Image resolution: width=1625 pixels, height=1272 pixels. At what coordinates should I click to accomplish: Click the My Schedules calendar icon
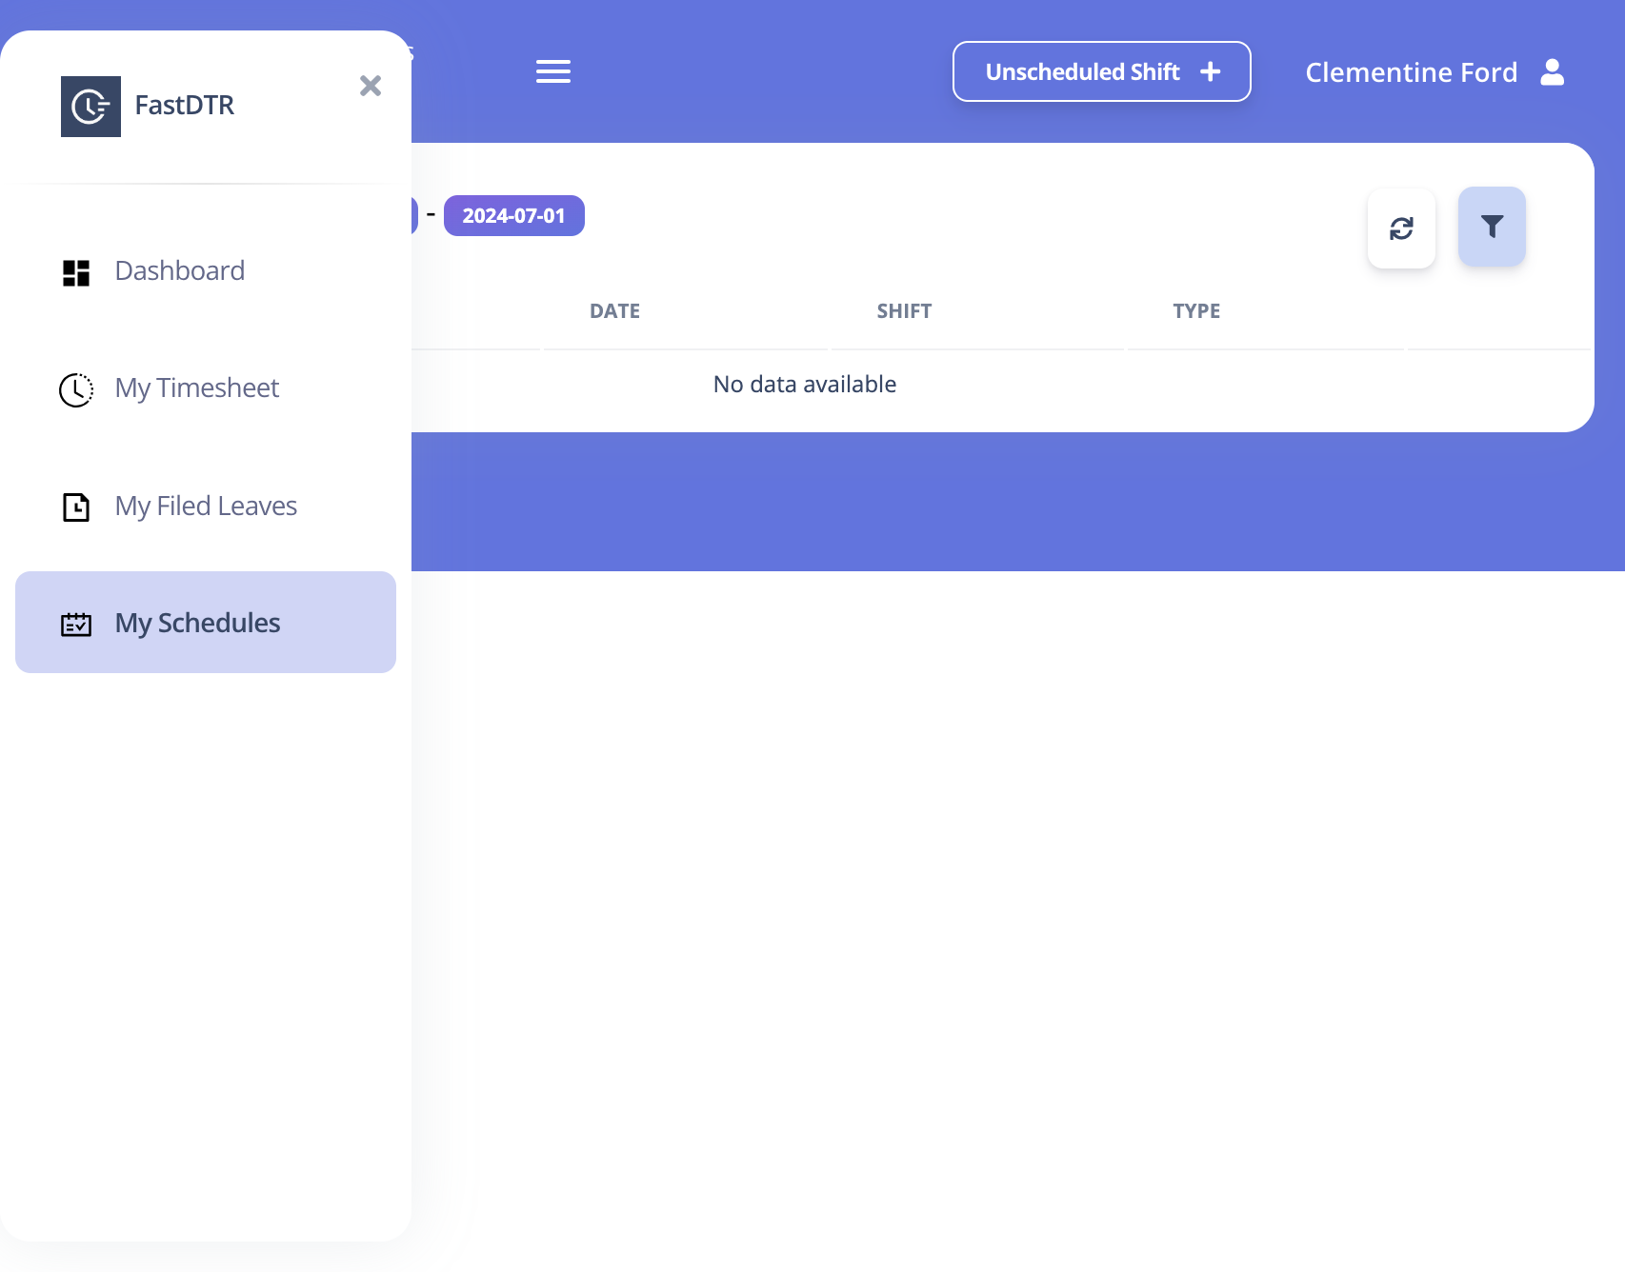(x=76, y=625)
